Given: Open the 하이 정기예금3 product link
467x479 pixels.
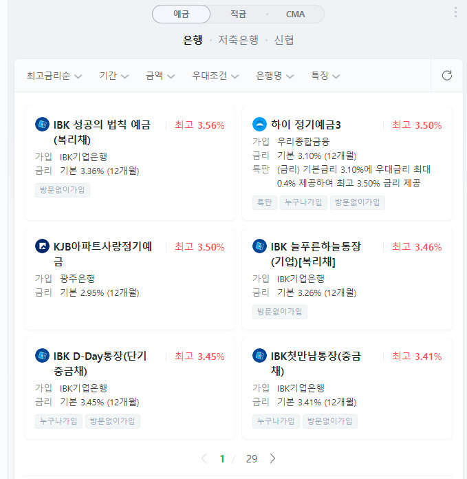Looking at the screenshot, I should 306,125.
